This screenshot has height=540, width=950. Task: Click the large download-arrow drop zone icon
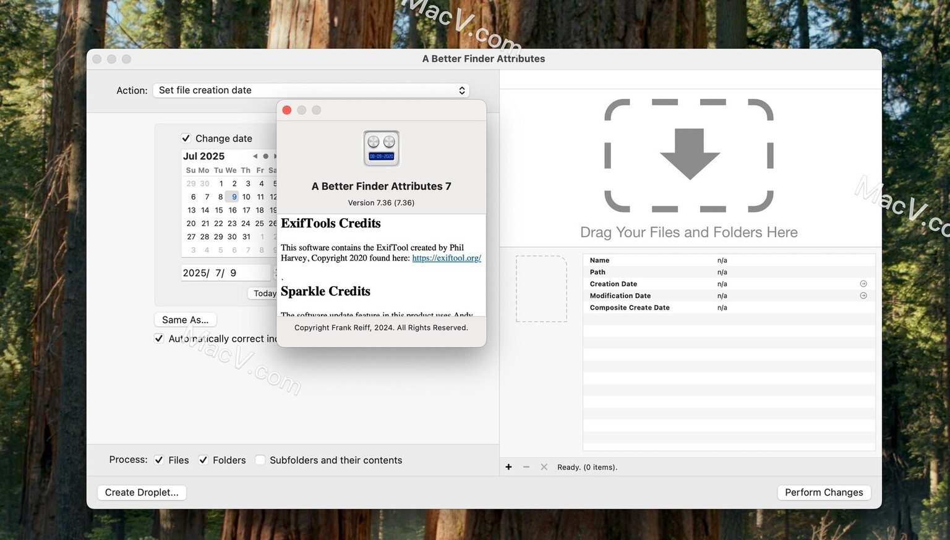tap(689, 155)
